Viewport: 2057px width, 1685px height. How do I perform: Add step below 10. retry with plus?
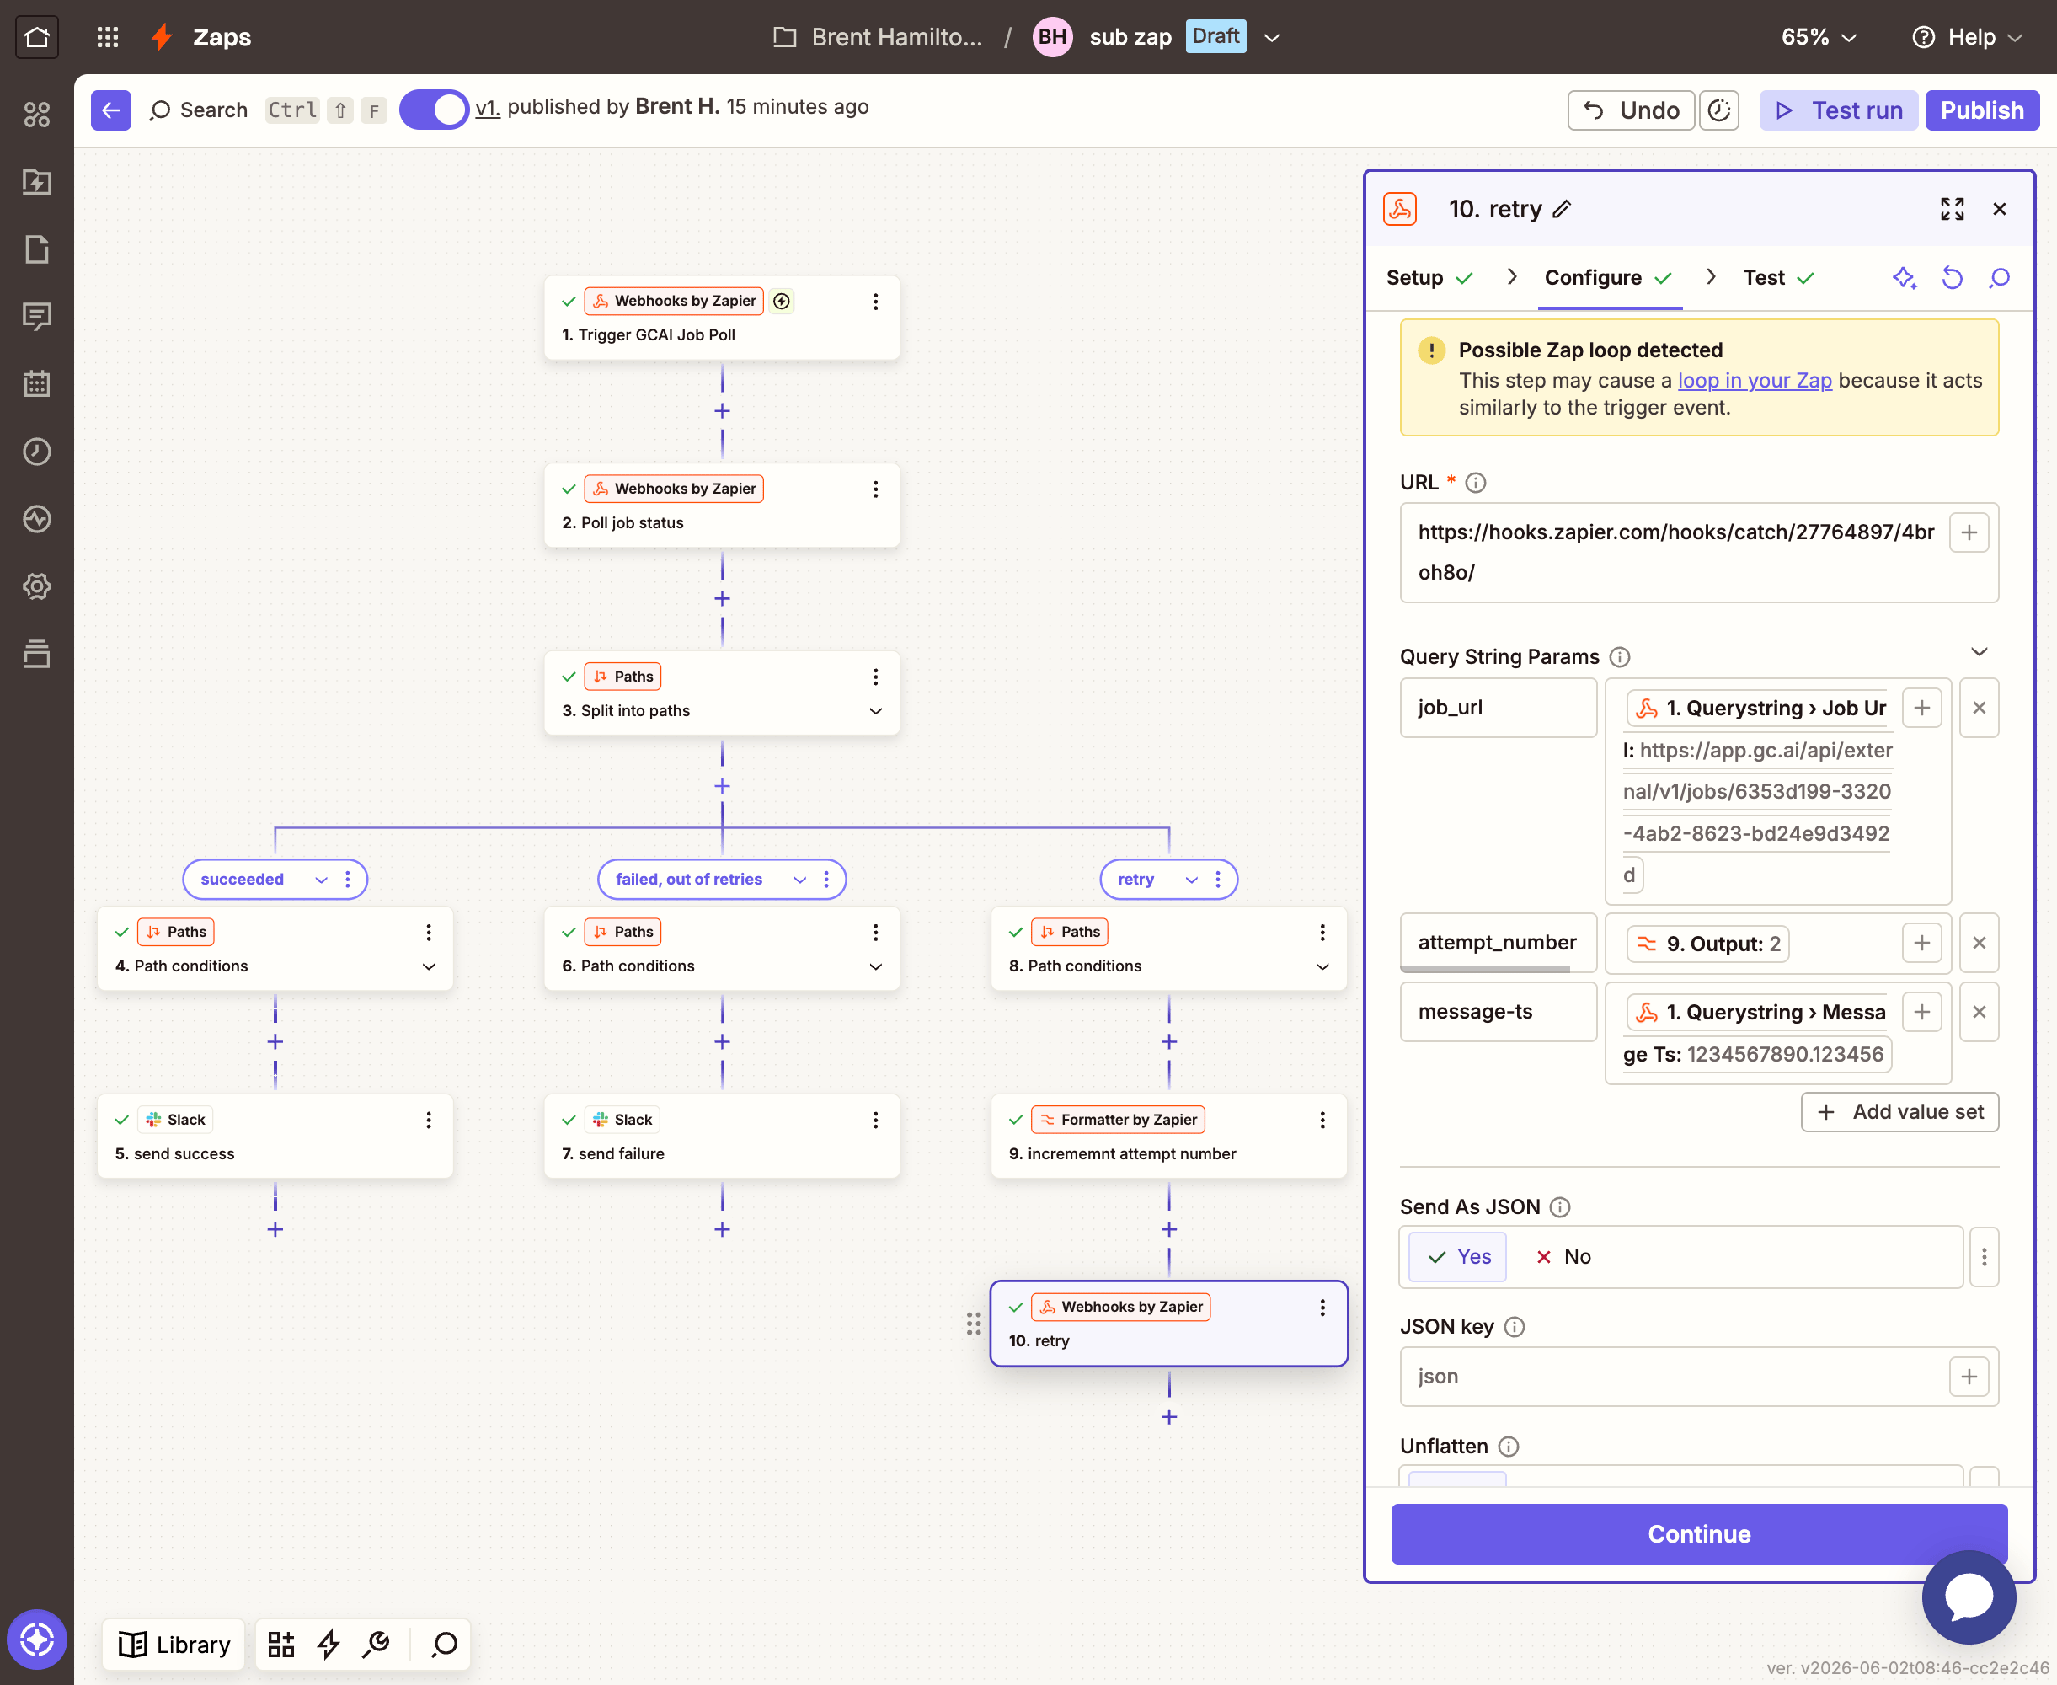(x=1168, y=1417)
